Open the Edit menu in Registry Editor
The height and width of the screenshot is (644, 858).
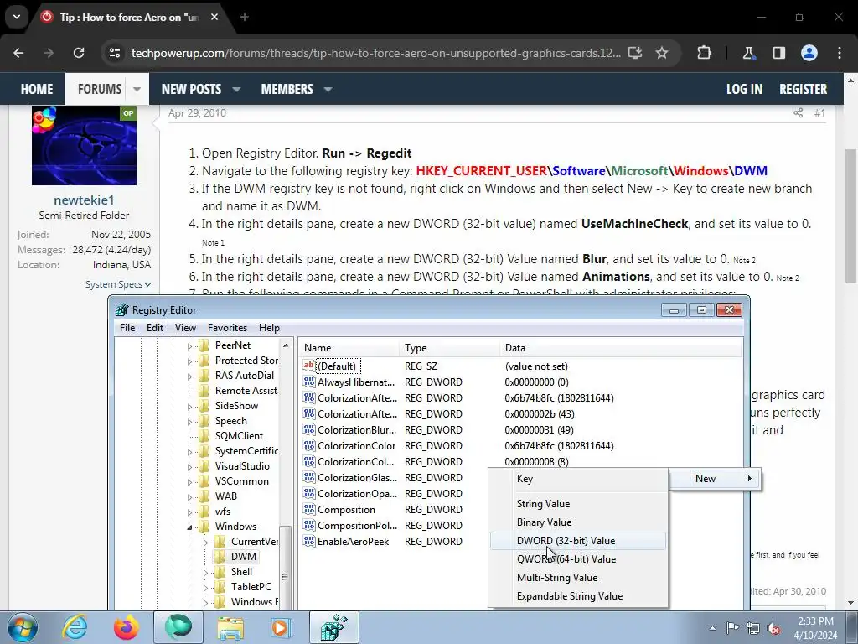(155, 328)
